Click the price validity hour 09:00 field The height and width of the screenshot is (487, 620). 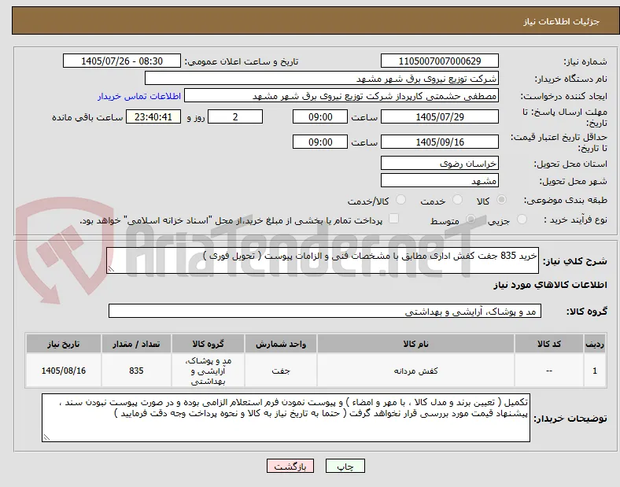coord(320,142)
